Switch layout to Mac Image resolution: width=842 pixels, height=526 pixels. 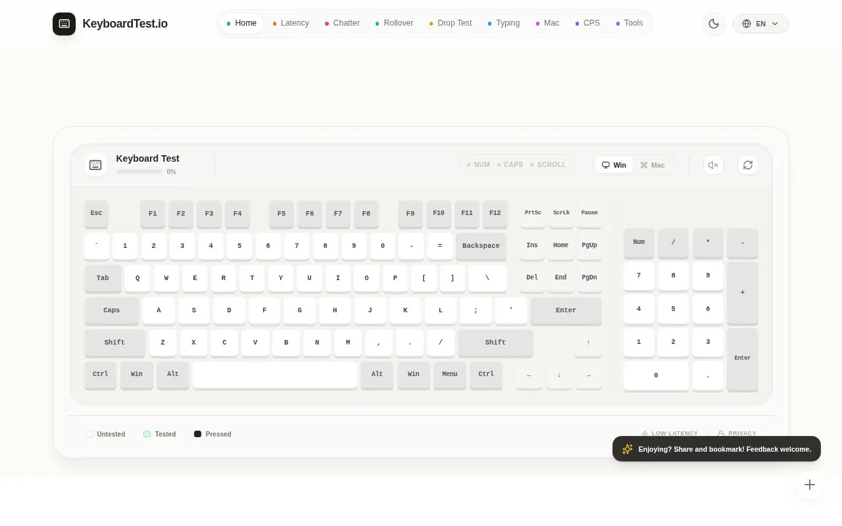pyautogui.click(x=653, y=165)
